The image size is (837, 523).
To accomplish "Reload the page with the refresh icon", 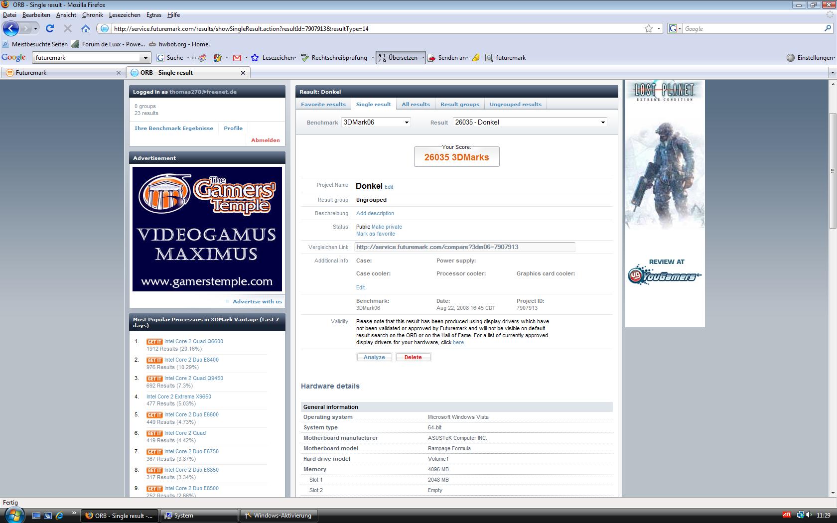I will tap(50, 28).
